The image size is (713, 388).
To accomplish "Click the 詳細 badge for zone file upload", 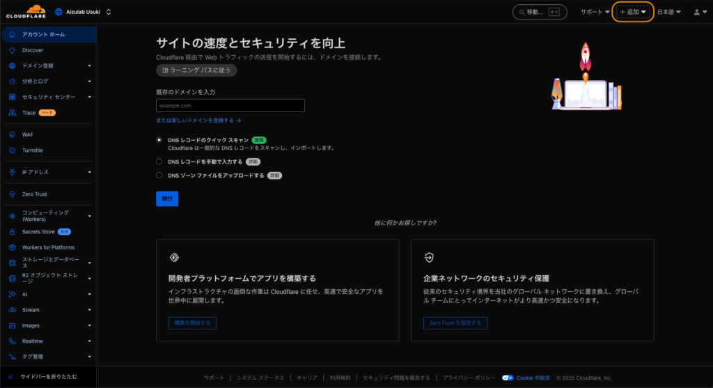I will [274, 176].
